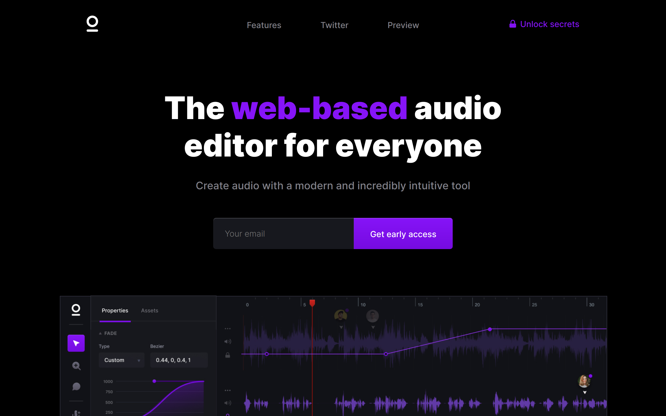This screenshot has width=666, height=416.
Task: Select the pointer arrow tool
Action: 76,343
